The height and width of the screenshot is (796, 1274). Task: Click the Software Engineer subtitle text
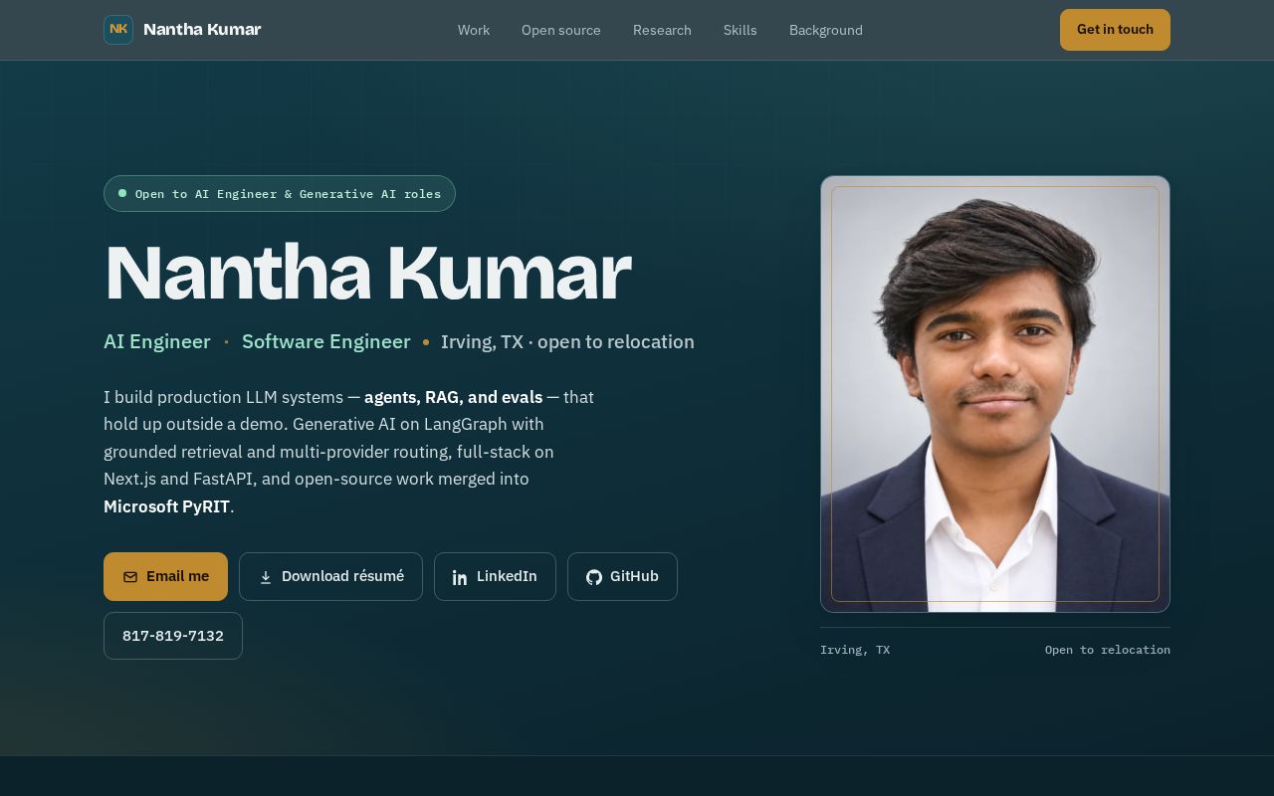pos(326,342)
